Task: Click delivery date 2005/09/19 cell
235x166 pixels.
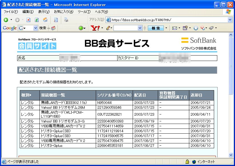Action: (145, 121)
